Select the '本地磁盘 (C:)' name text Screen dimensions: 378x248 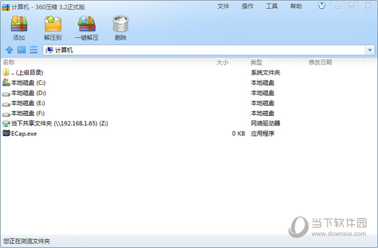(x=28, y=82)
